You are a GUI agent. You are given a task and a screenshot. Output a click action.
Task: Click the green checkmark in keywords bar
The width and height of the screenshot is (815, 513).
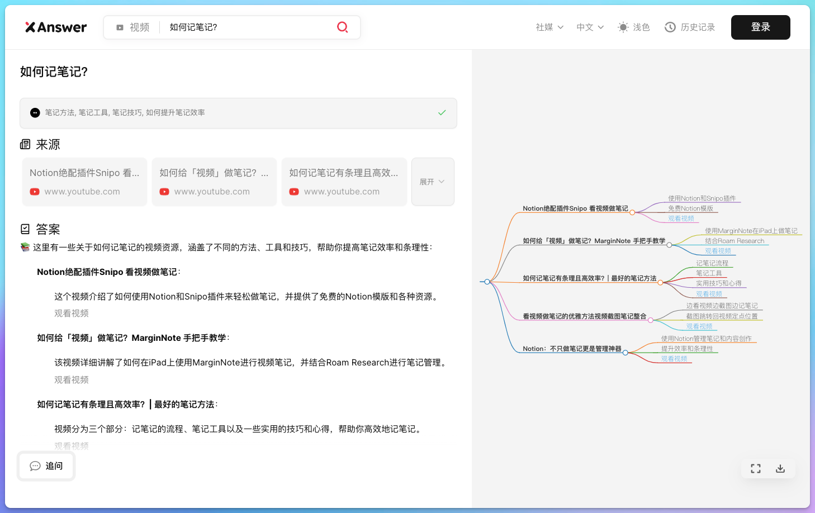442,113
